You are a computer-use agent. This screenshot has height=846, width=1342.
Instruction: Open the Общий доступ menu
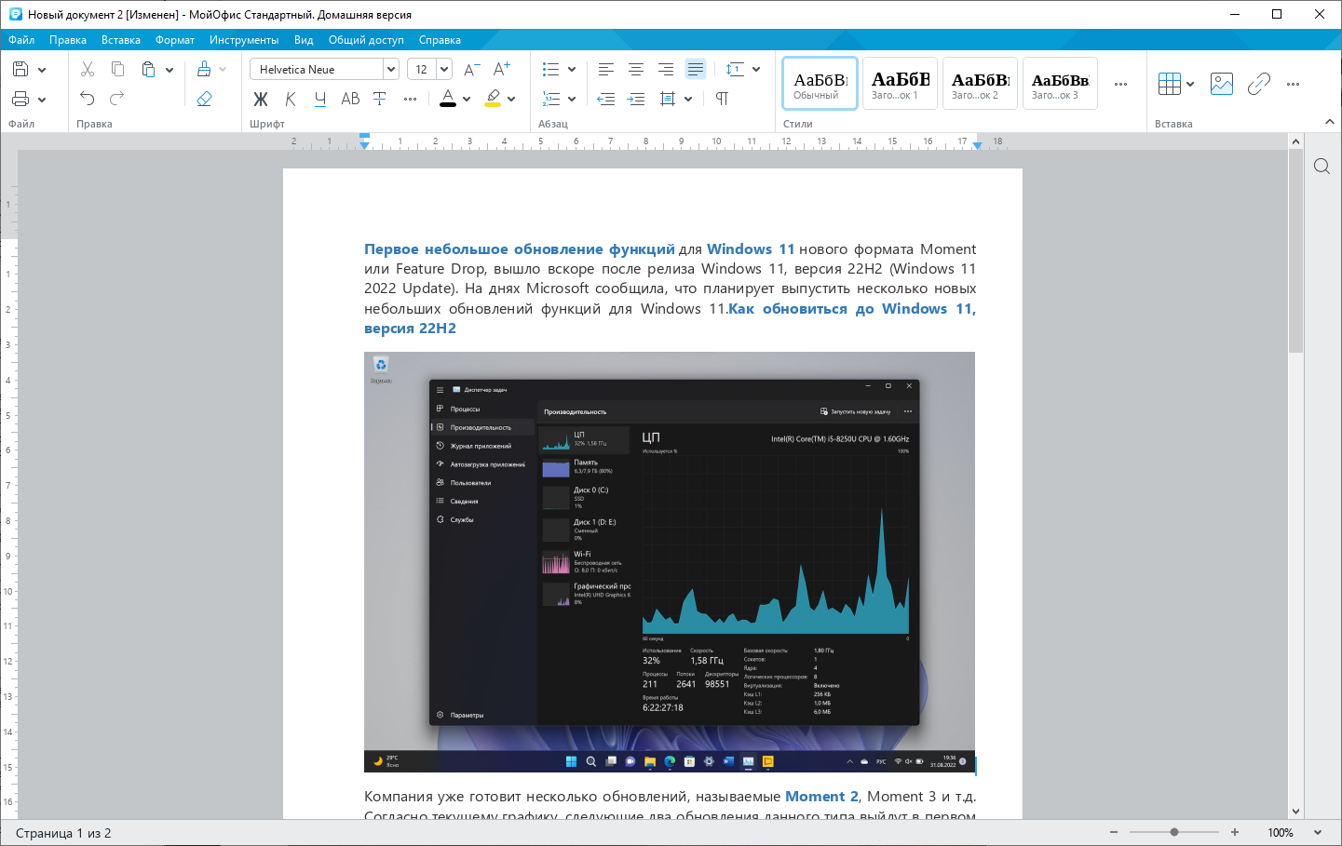[x=366, y=40]
